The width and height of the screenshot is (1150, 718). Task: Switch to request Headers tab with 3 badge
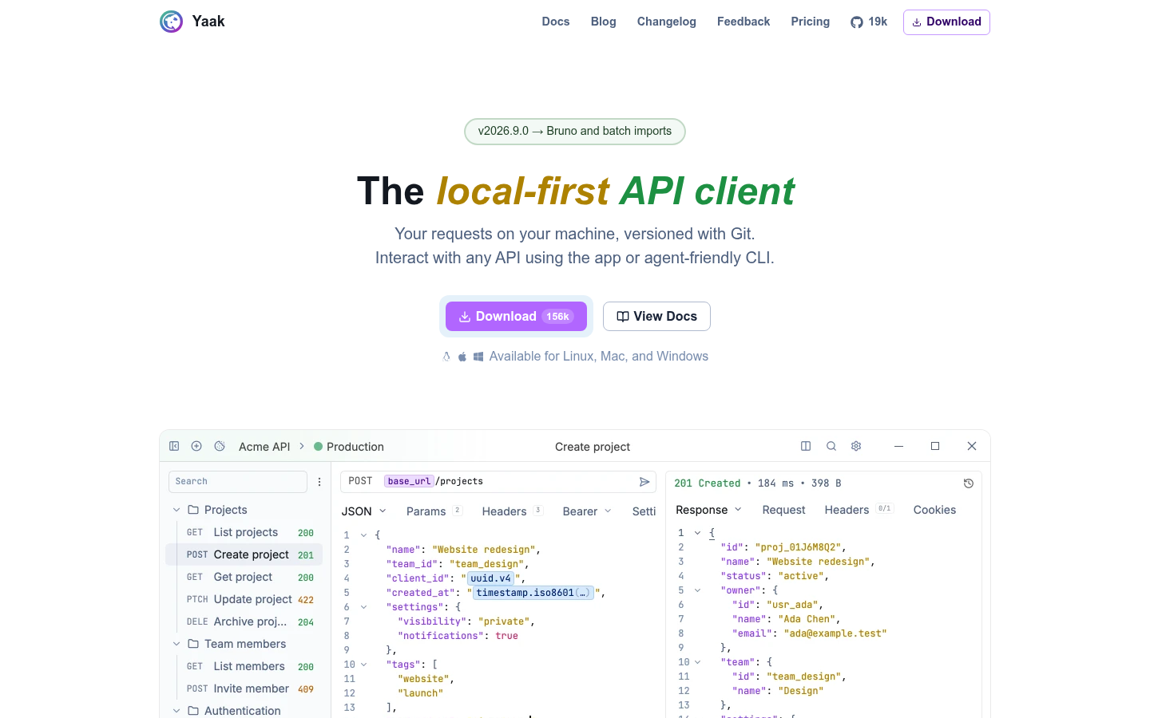[x=513, y=511]
